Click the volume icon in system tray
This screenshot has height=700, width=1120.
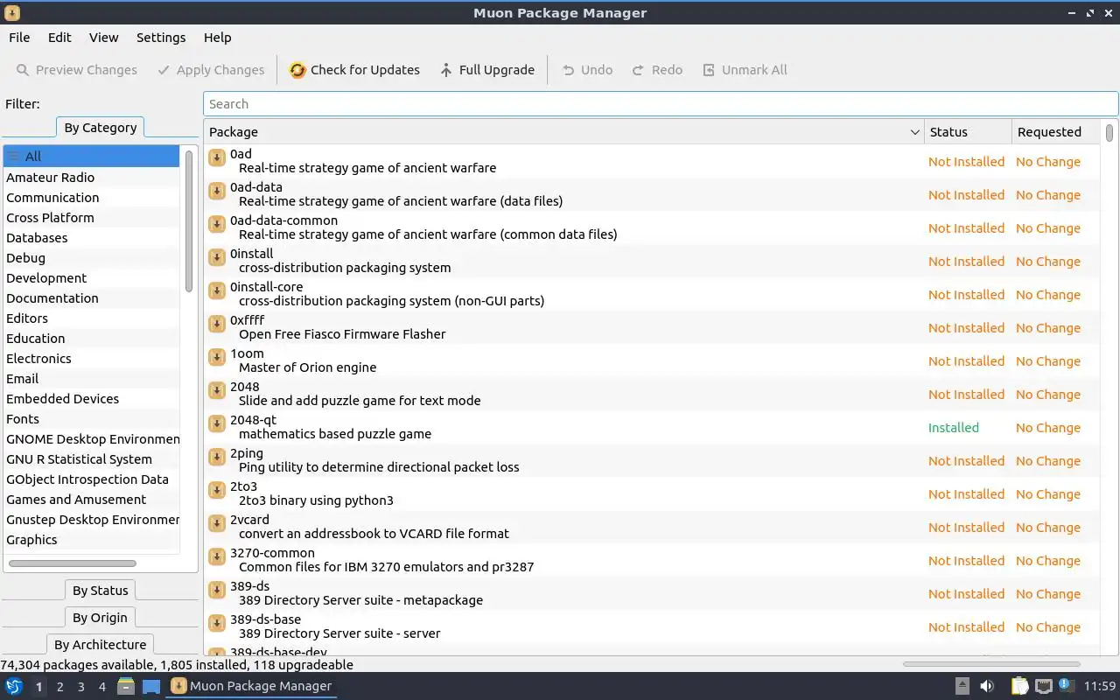[987, 687]
